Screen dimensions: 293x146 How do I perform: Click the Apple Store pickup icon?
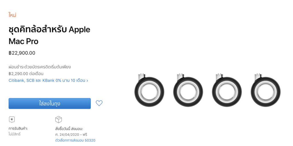click(12, 120)
